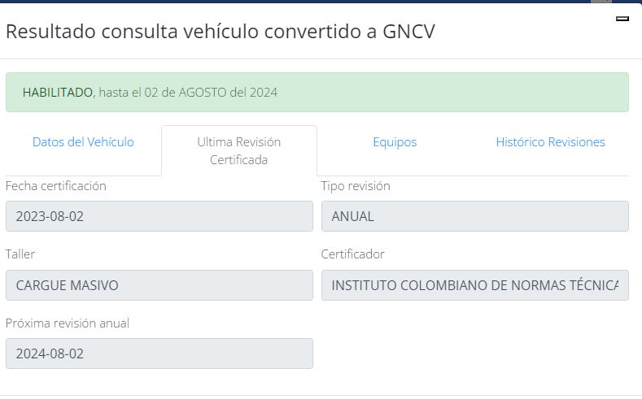Click the 'Resultado consulta vehículo convertido a GNCV' heading
The image size is (642, 399).
(221, 32)
